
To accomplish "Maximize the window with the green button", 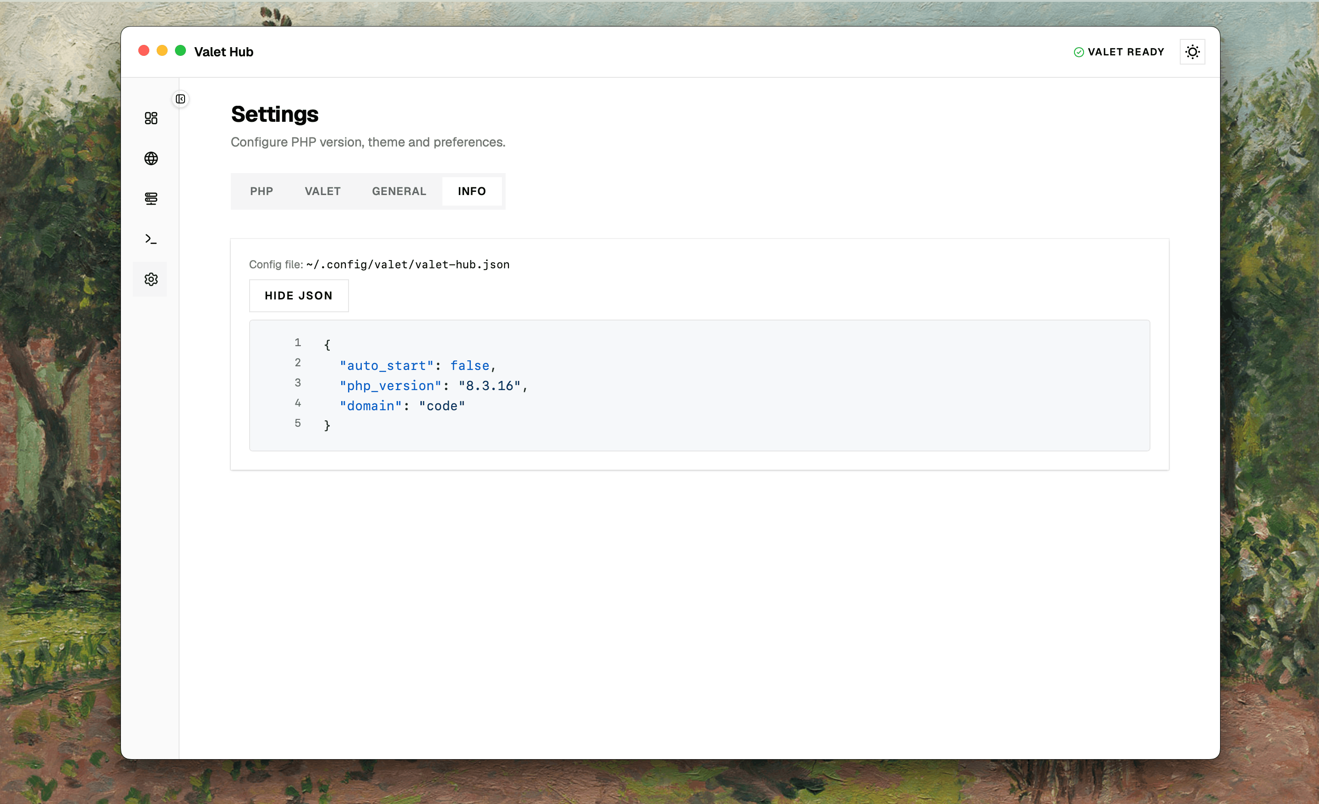I will (x=180, y=51).
